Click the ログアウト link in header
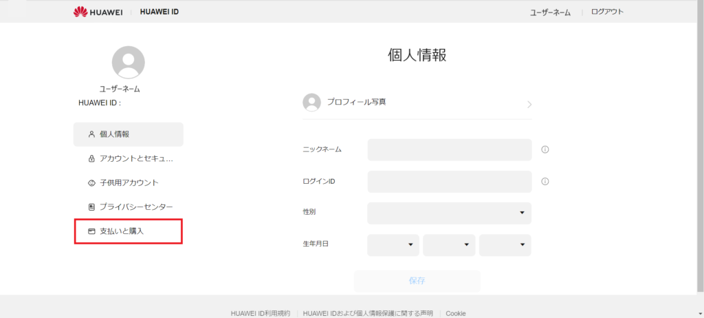 (x=607, y=12)
